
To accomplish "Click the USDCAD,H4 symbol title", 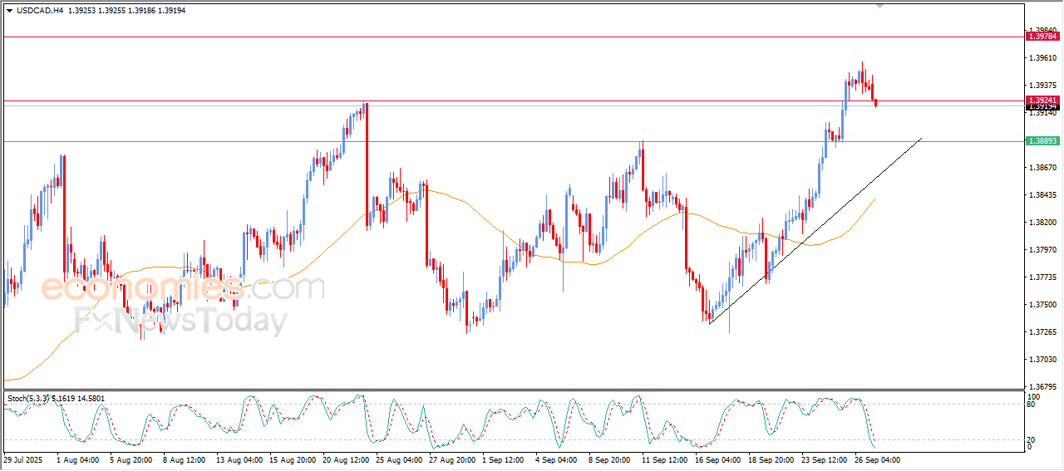I will [40, 11].
